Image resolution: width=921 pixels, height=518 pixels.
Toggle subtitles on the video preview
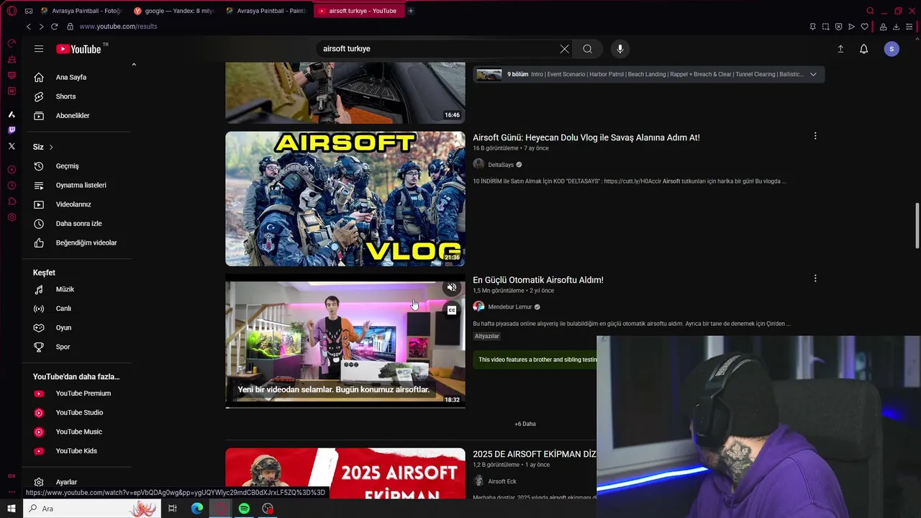(x=452, y=310)
